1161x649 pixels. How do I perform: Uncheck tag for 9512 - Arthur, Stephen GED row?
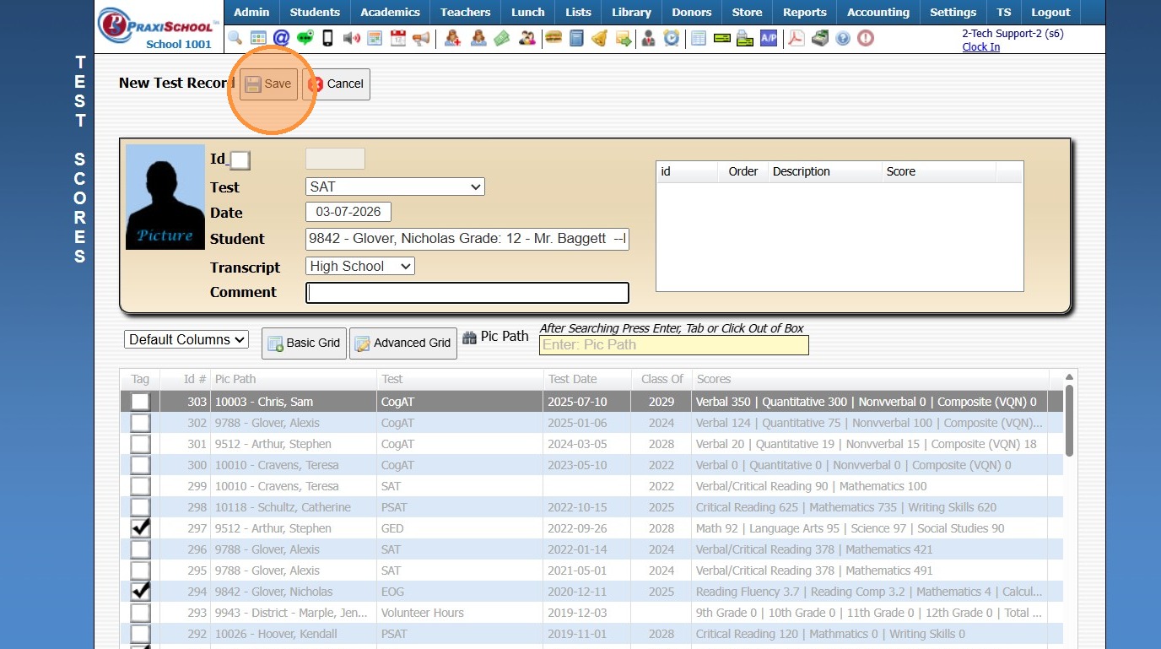(140, 528)
